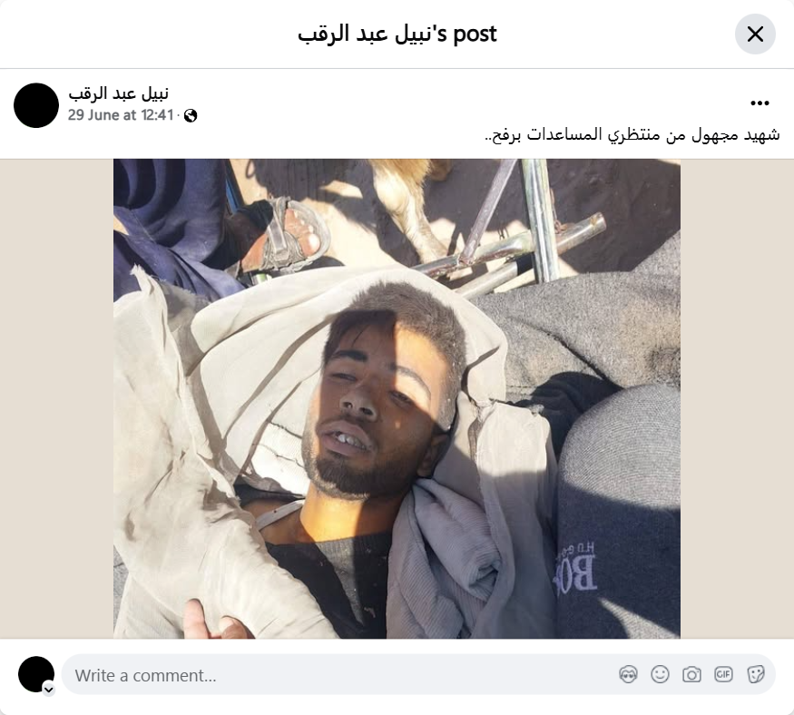Close the post dialog with X

coord(755,34)
